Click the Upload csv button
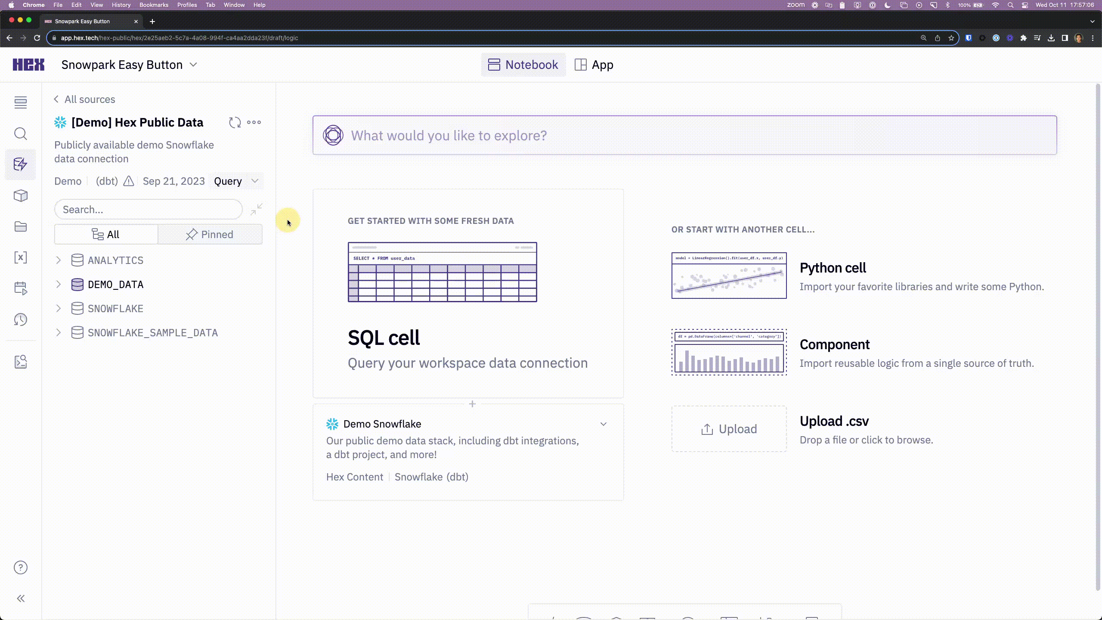The height and width of the screenshot is (620, 1102). 729,429
